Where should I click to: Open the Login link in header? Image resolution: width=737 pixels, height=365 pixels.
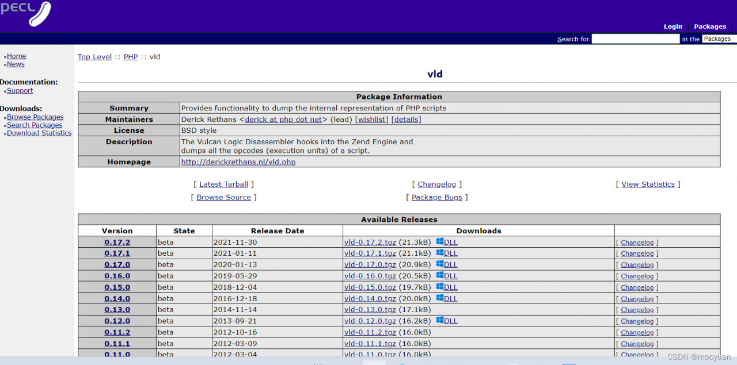click(x=673, y=26)
